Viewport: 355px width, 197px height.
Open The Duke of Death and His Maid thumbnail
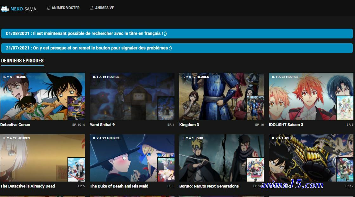(x=132, y=158)
